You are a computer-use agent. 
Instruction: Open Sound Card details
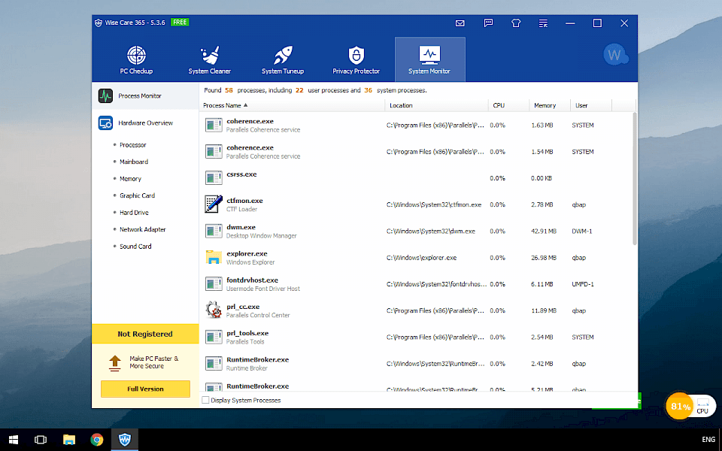click(135, 247)
